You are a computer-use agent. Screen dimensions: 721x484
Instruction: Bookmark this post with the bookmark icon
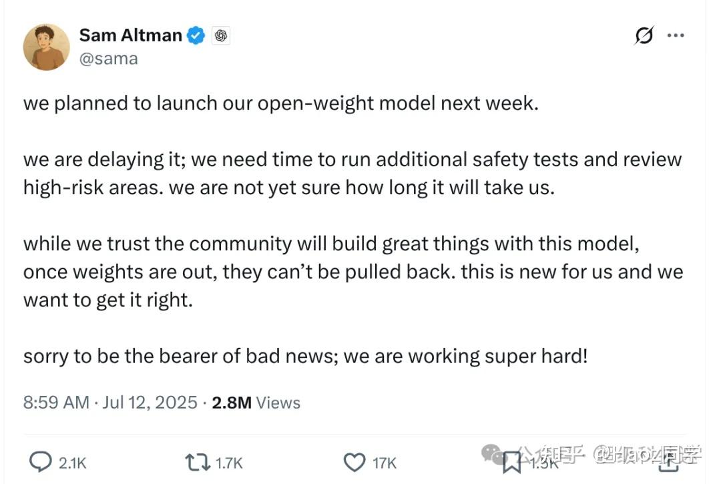pos(512,462)
